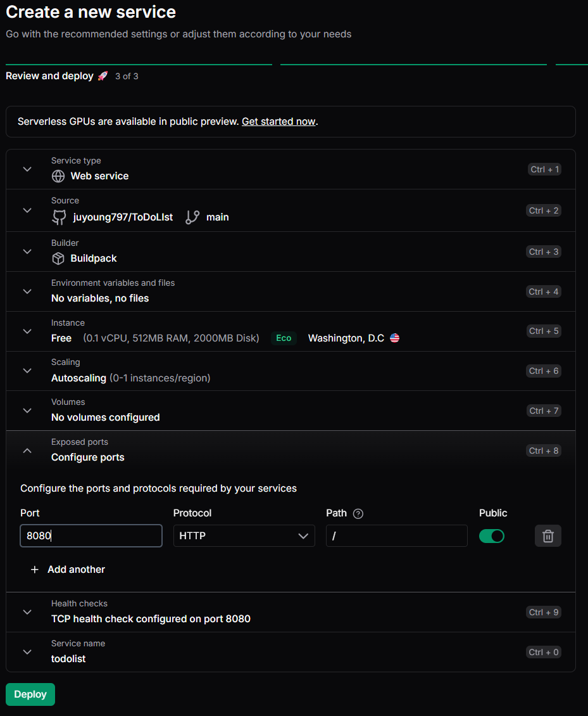Collapse the Exposed ports section chevron

27,451
